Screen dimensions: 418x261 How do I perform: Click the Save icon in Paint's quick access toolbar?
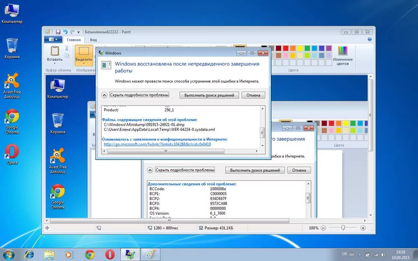[x=58, y=32]
